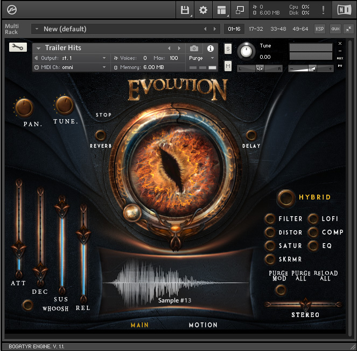Go to previous instrument preset arrow

(x=169, y=49)
